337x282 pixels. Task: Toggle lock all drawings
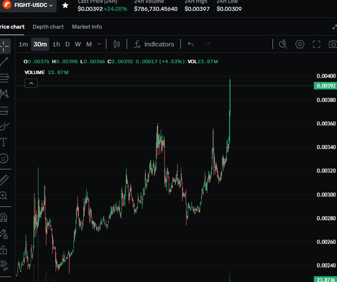[x=3, y=250]
